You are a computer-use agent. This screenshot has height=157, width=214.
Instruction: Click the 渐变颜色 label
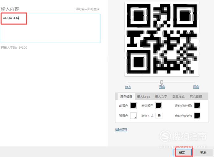tap(148, 106)
